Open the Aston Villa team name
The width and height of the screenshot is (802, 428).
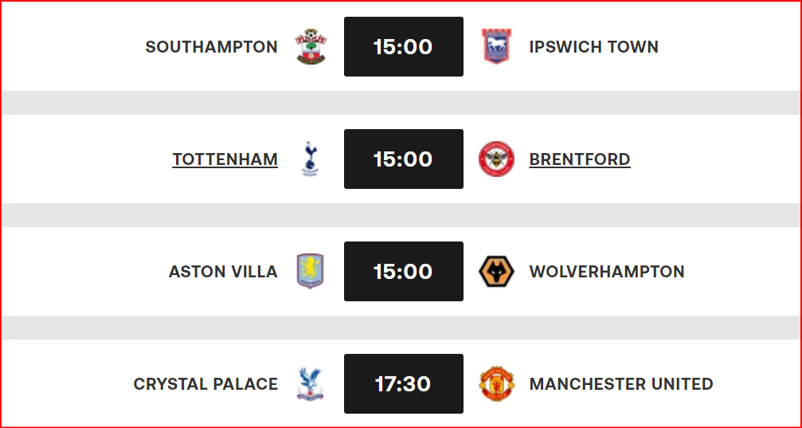(223, 272)
